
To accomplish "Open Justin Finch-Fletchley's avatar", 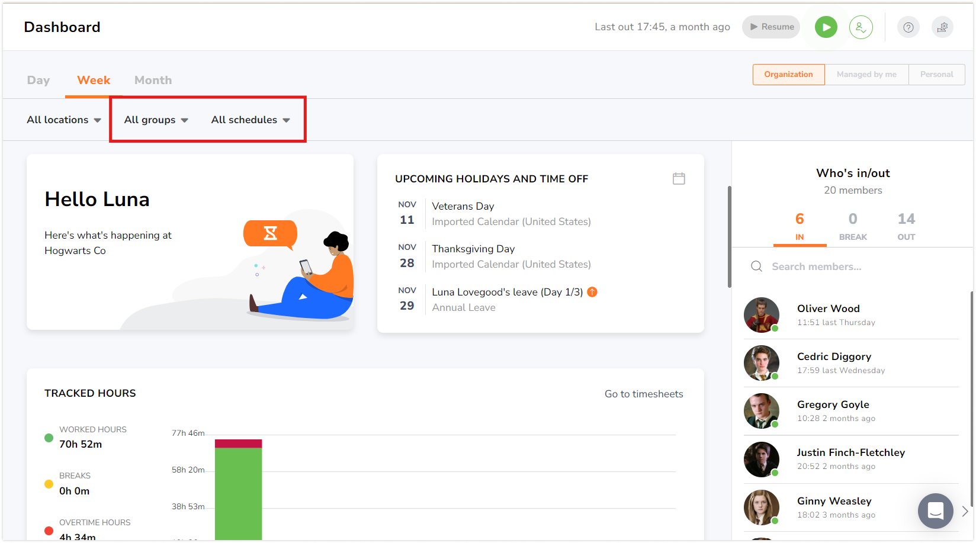I will point(762,460).
